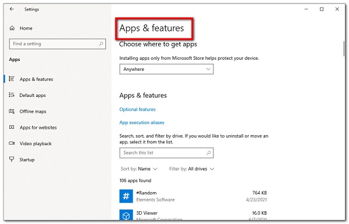Click the Startup sidebar icon
349x224 pixels.
[12, 159]
